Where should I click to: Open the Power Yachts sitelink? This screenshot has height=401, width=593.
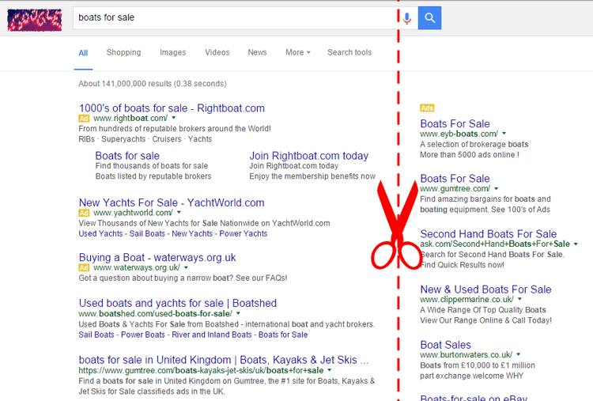pos(244,234)
